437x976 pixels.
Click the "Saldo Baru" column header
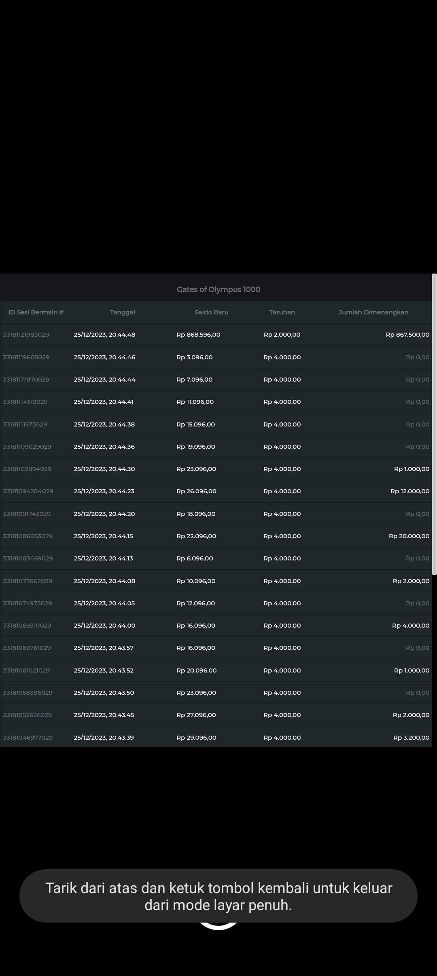[211, 312]
